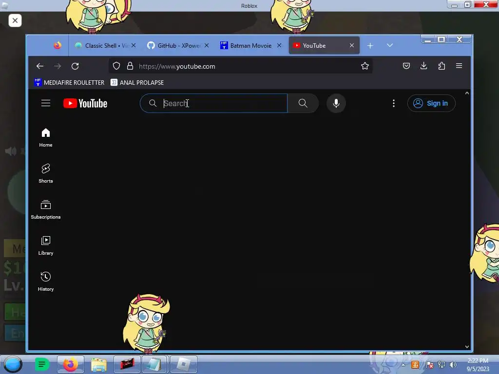499x374 pixels.
Task: Click the Java update tray icon
Action: pyautogui.click(x=415, y=364)
